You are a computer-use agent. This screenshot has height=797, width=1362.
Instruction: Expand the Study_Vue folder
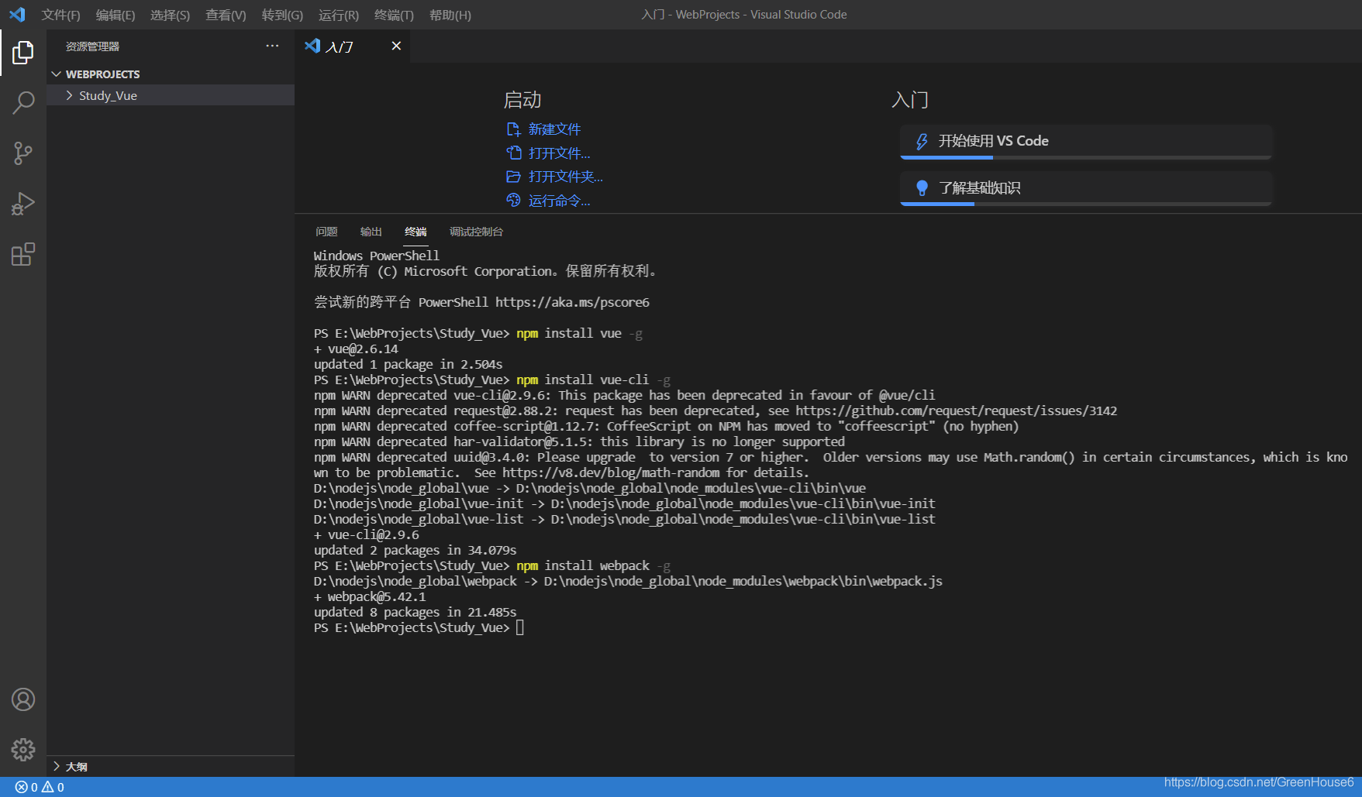click(69, 94)
